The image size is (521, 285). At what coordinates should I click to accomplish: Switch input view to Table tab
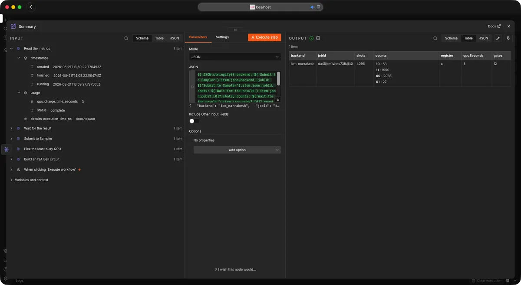tap(159, 38)
